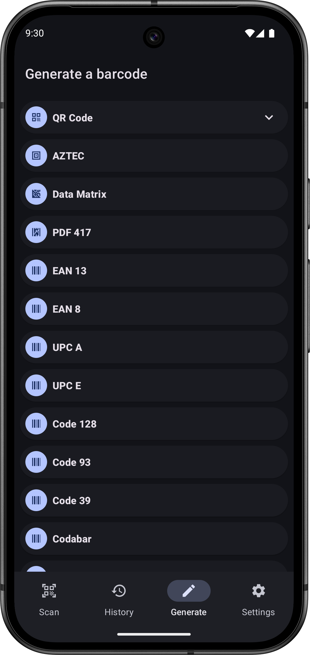Tap the home gesture bar
Viewport: 310px width, 655px height.
154,634
